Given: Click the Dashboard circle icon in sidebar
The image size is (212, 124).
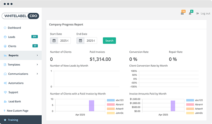Looking at the screenshot, I should (5, 28).
